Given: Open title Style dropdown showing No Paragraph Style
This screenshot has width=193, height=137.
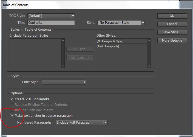Looking at the screenshot, I should 121,23.
